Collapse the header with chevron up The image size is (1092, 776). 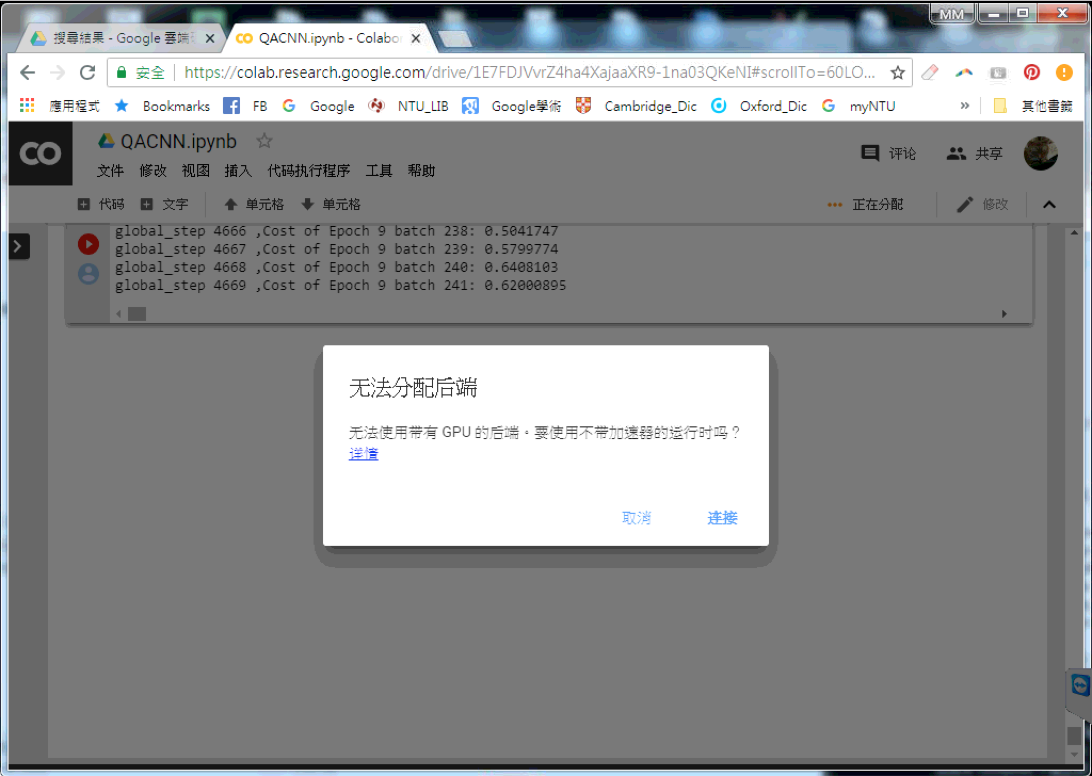(1049, 205)
